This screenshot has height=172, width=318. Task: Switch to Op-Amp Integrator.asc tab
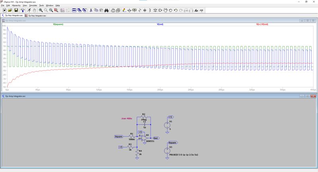[x=12, y=15]
